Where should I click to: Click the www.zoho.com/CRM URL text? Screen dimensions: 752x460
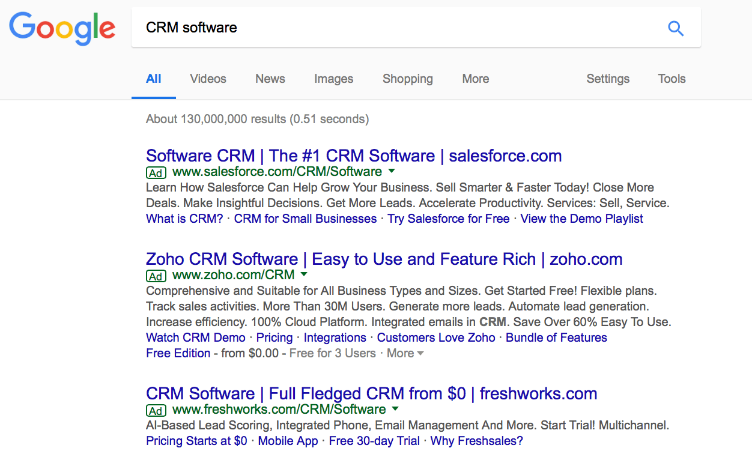(233, 275)
